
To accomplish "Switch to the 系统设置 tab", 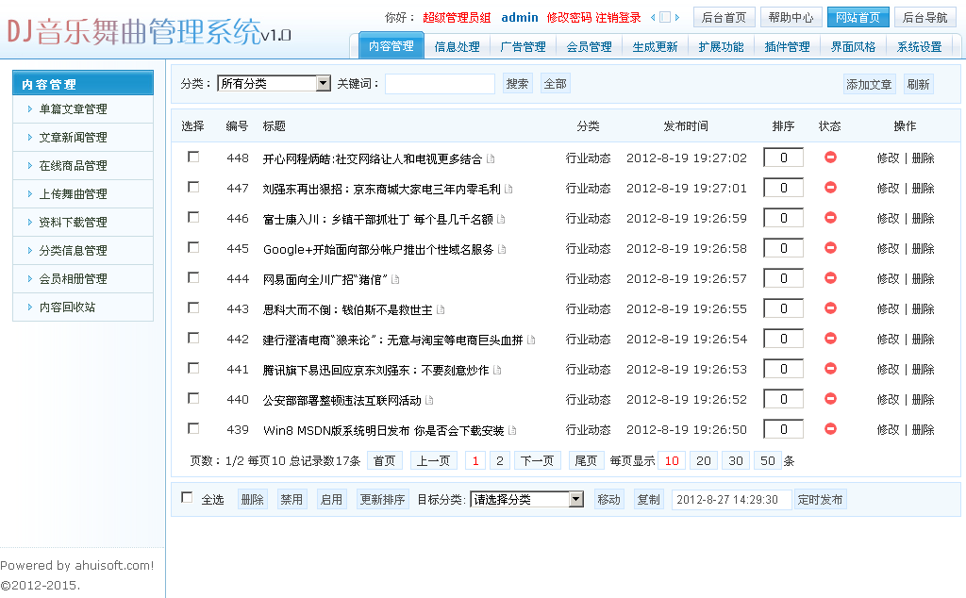I will coord(918,46).
